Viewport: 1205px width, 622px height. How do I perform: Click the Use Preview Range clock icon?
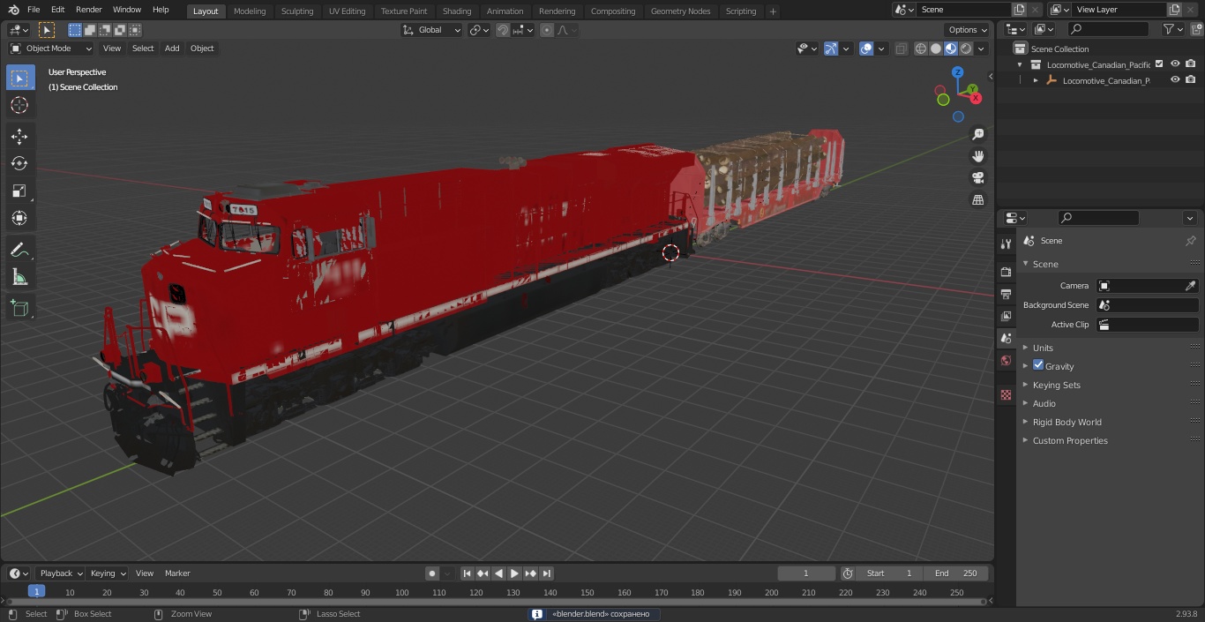tap(847, 573)
